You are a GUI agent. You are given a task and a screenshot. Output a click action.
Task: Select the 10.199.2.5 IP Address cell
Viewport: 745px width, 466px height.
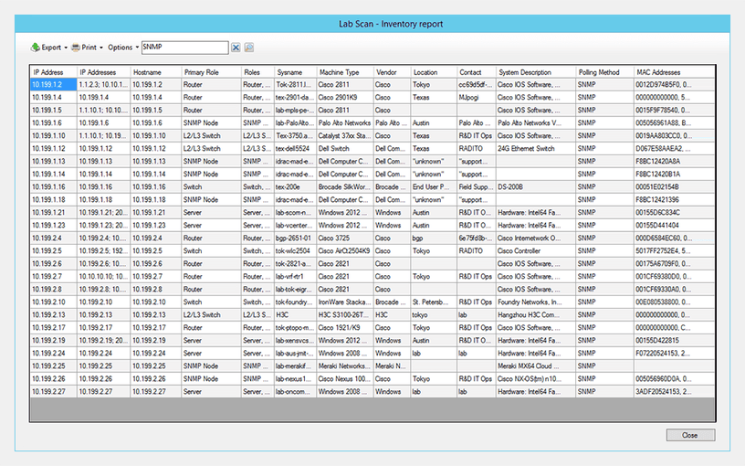click(54, 251)
